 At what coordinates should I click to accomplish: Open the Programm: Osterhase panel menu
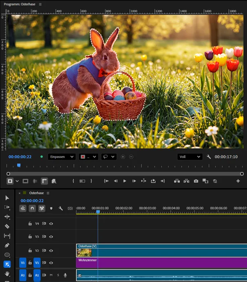pos(40,4)
